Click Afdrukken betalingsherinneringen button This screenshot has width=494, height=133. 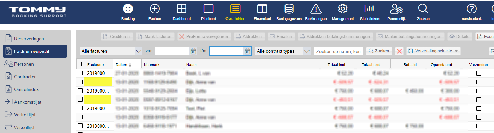pyautogui.click(x=335, y=36)
